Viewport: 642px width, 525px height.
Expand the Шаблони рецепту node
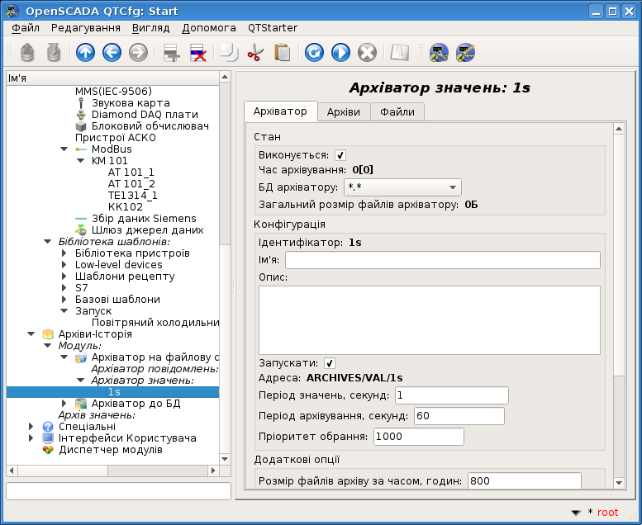tap(64, 277)
